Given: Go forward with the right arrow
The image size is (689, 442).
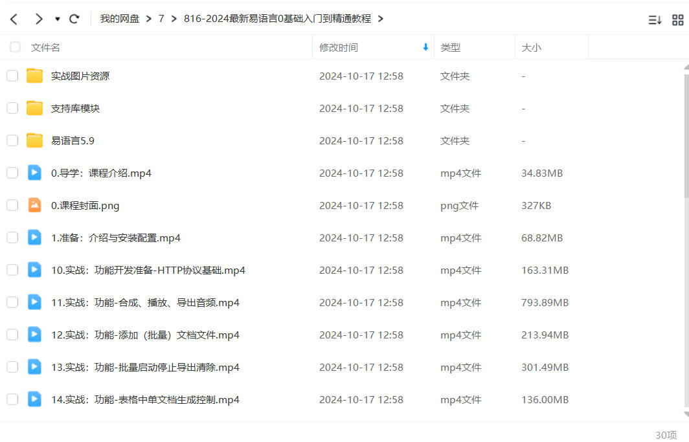Looking at the screenshot, I should 39,19.
